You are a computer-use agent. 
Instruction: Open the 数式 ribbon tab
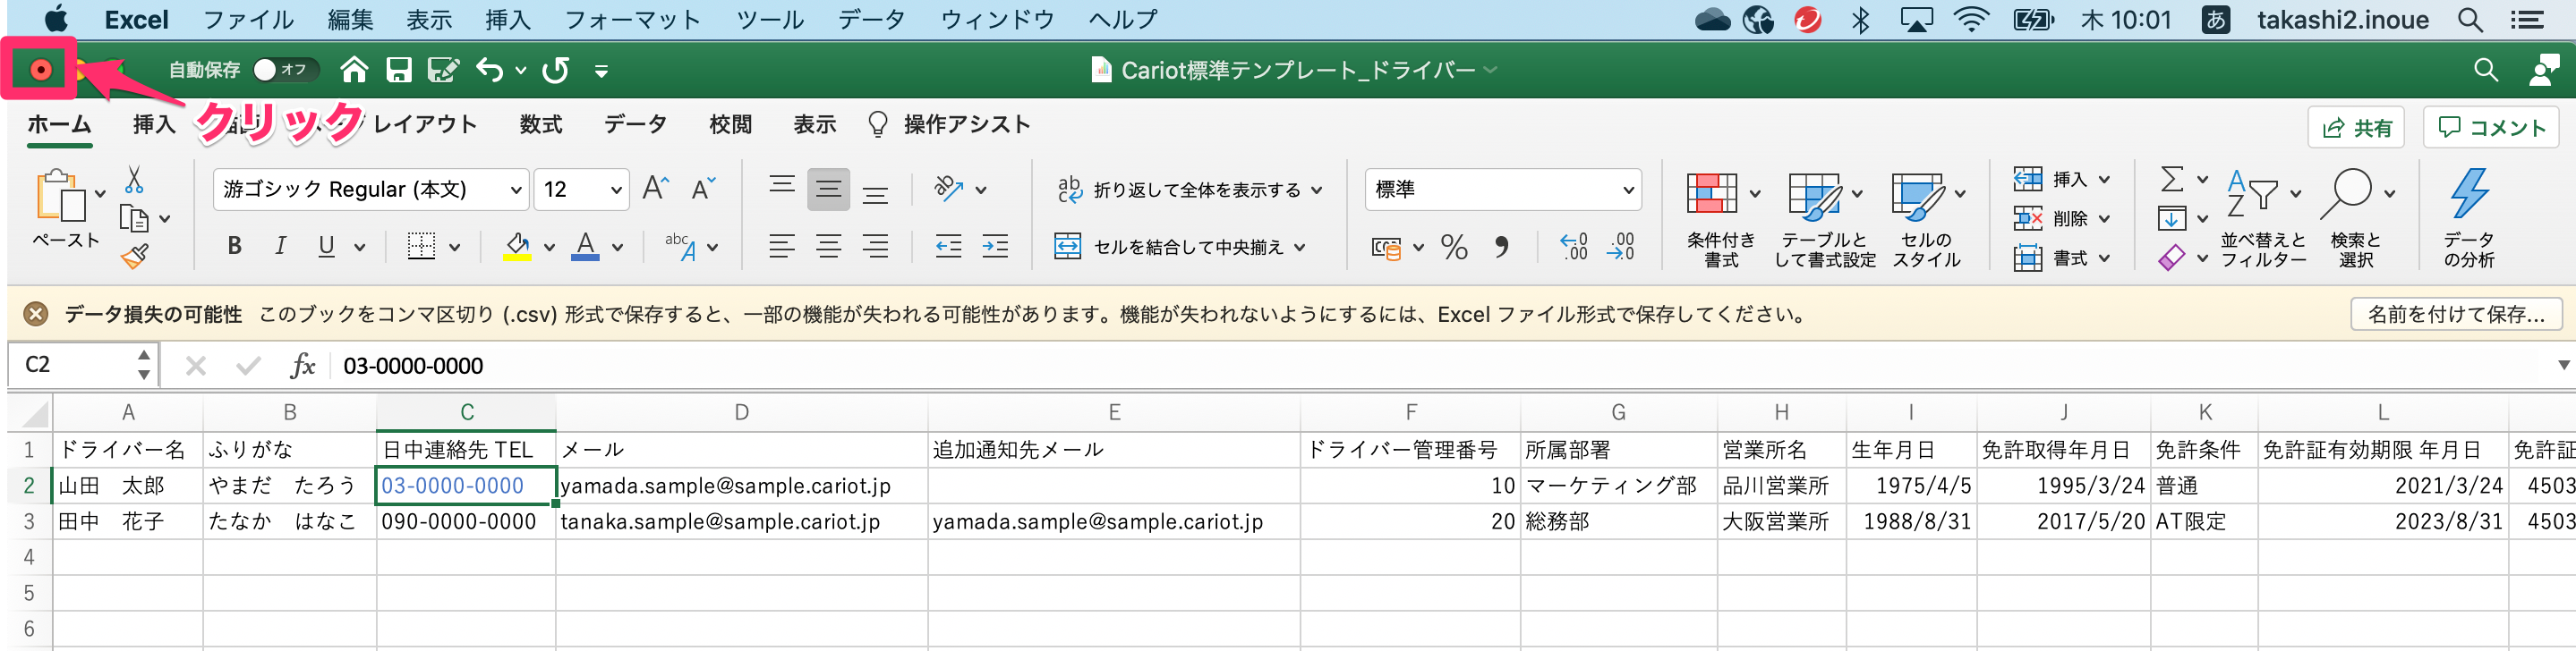pos(540,125)
